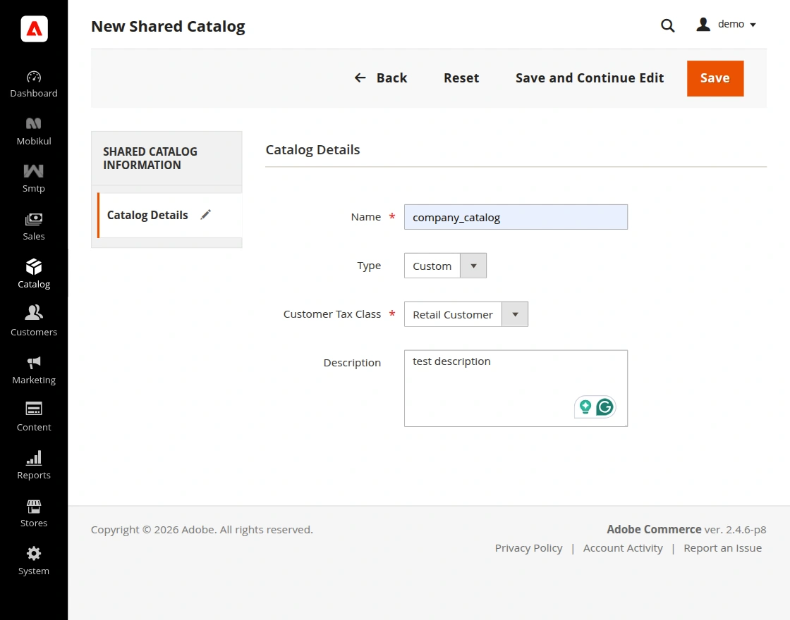Click the Adobe Commerce version text
The image size is (790, 620).
(686, 529)
